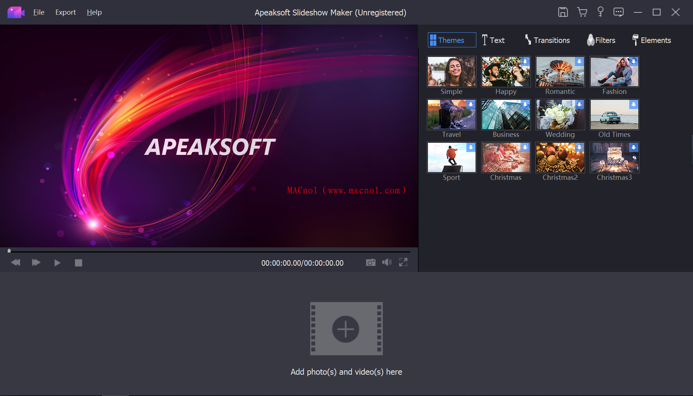Viewport: 693px width, 396px height.
Task: Switch to the Elements tab
Action: pos(652,40)
